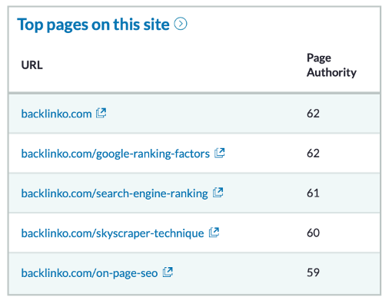392x307 pixels.
Task: Click the Page Authority column header
Action: pyautogui.click(x=331, y=65)
